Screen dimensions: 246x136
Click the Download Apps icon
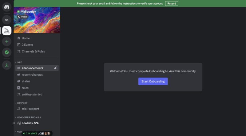tap(7, 65)
